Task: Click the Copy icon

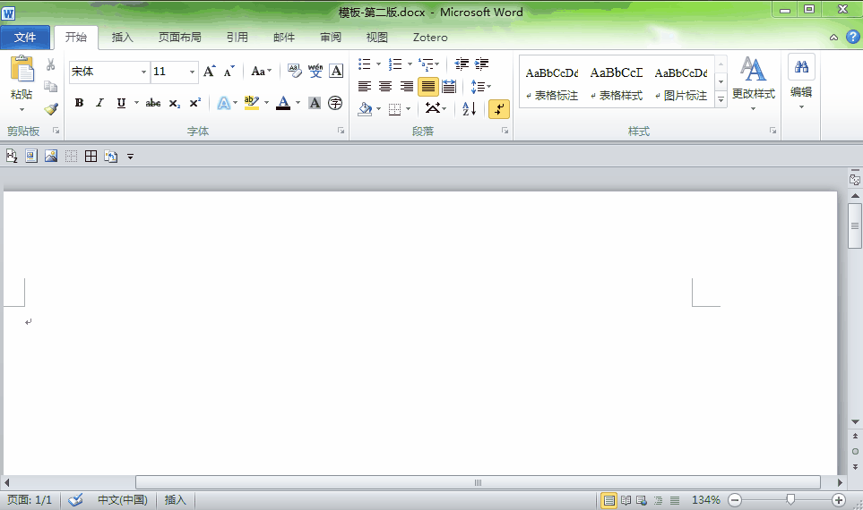Action: pyautogui.click(x=51, y=86)
